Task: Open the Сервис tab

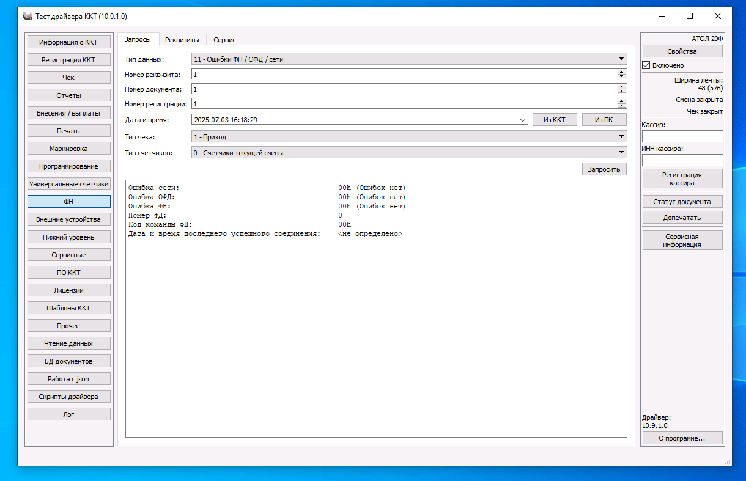Action: point(224,40)
